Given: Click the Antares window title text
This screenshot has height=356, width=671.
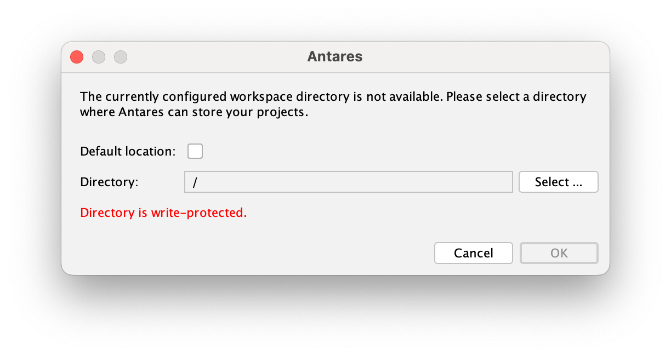Looking at the screenshot, I should [x=335, y=56].
